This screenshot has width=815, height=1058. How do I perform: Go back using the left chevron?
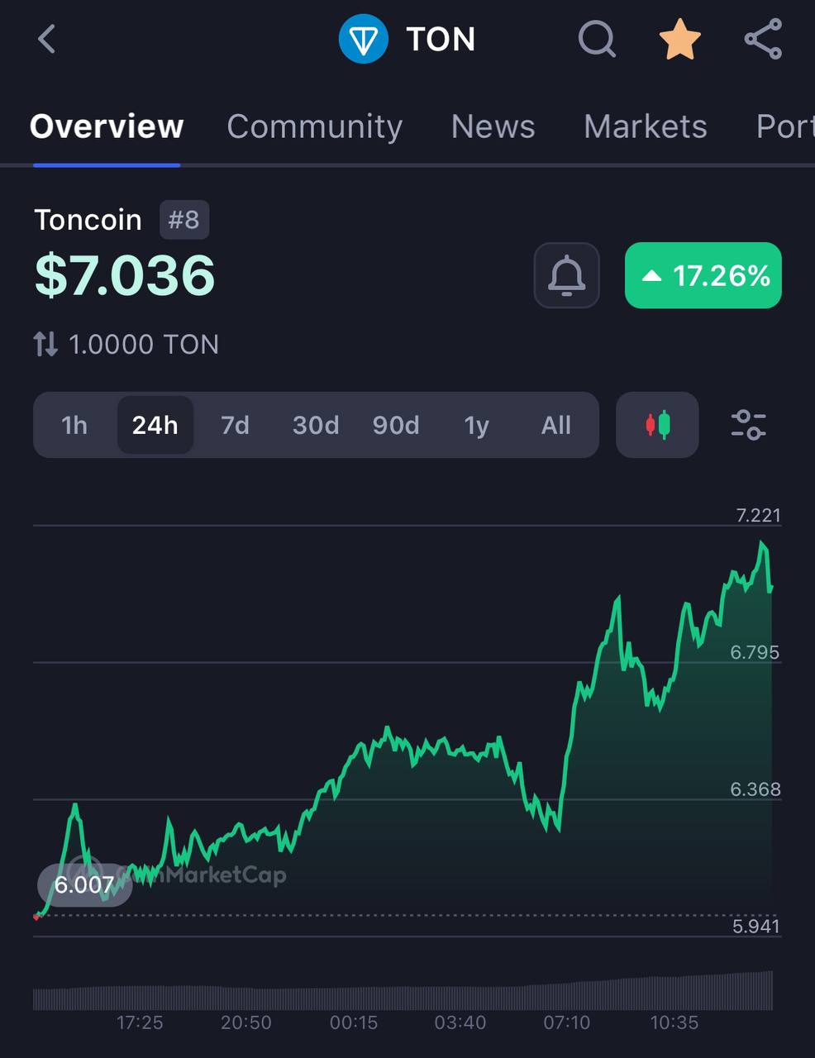[x=47, y=39]
